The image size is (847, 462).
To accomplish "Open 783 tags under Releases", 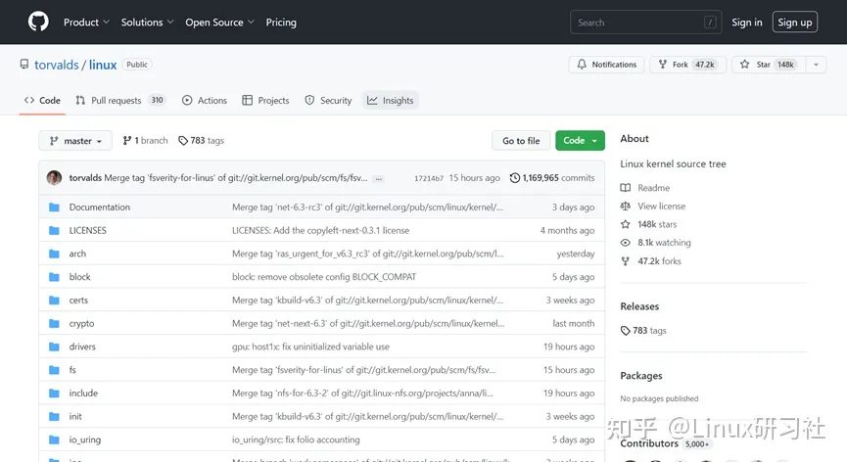I will point(643,330).
